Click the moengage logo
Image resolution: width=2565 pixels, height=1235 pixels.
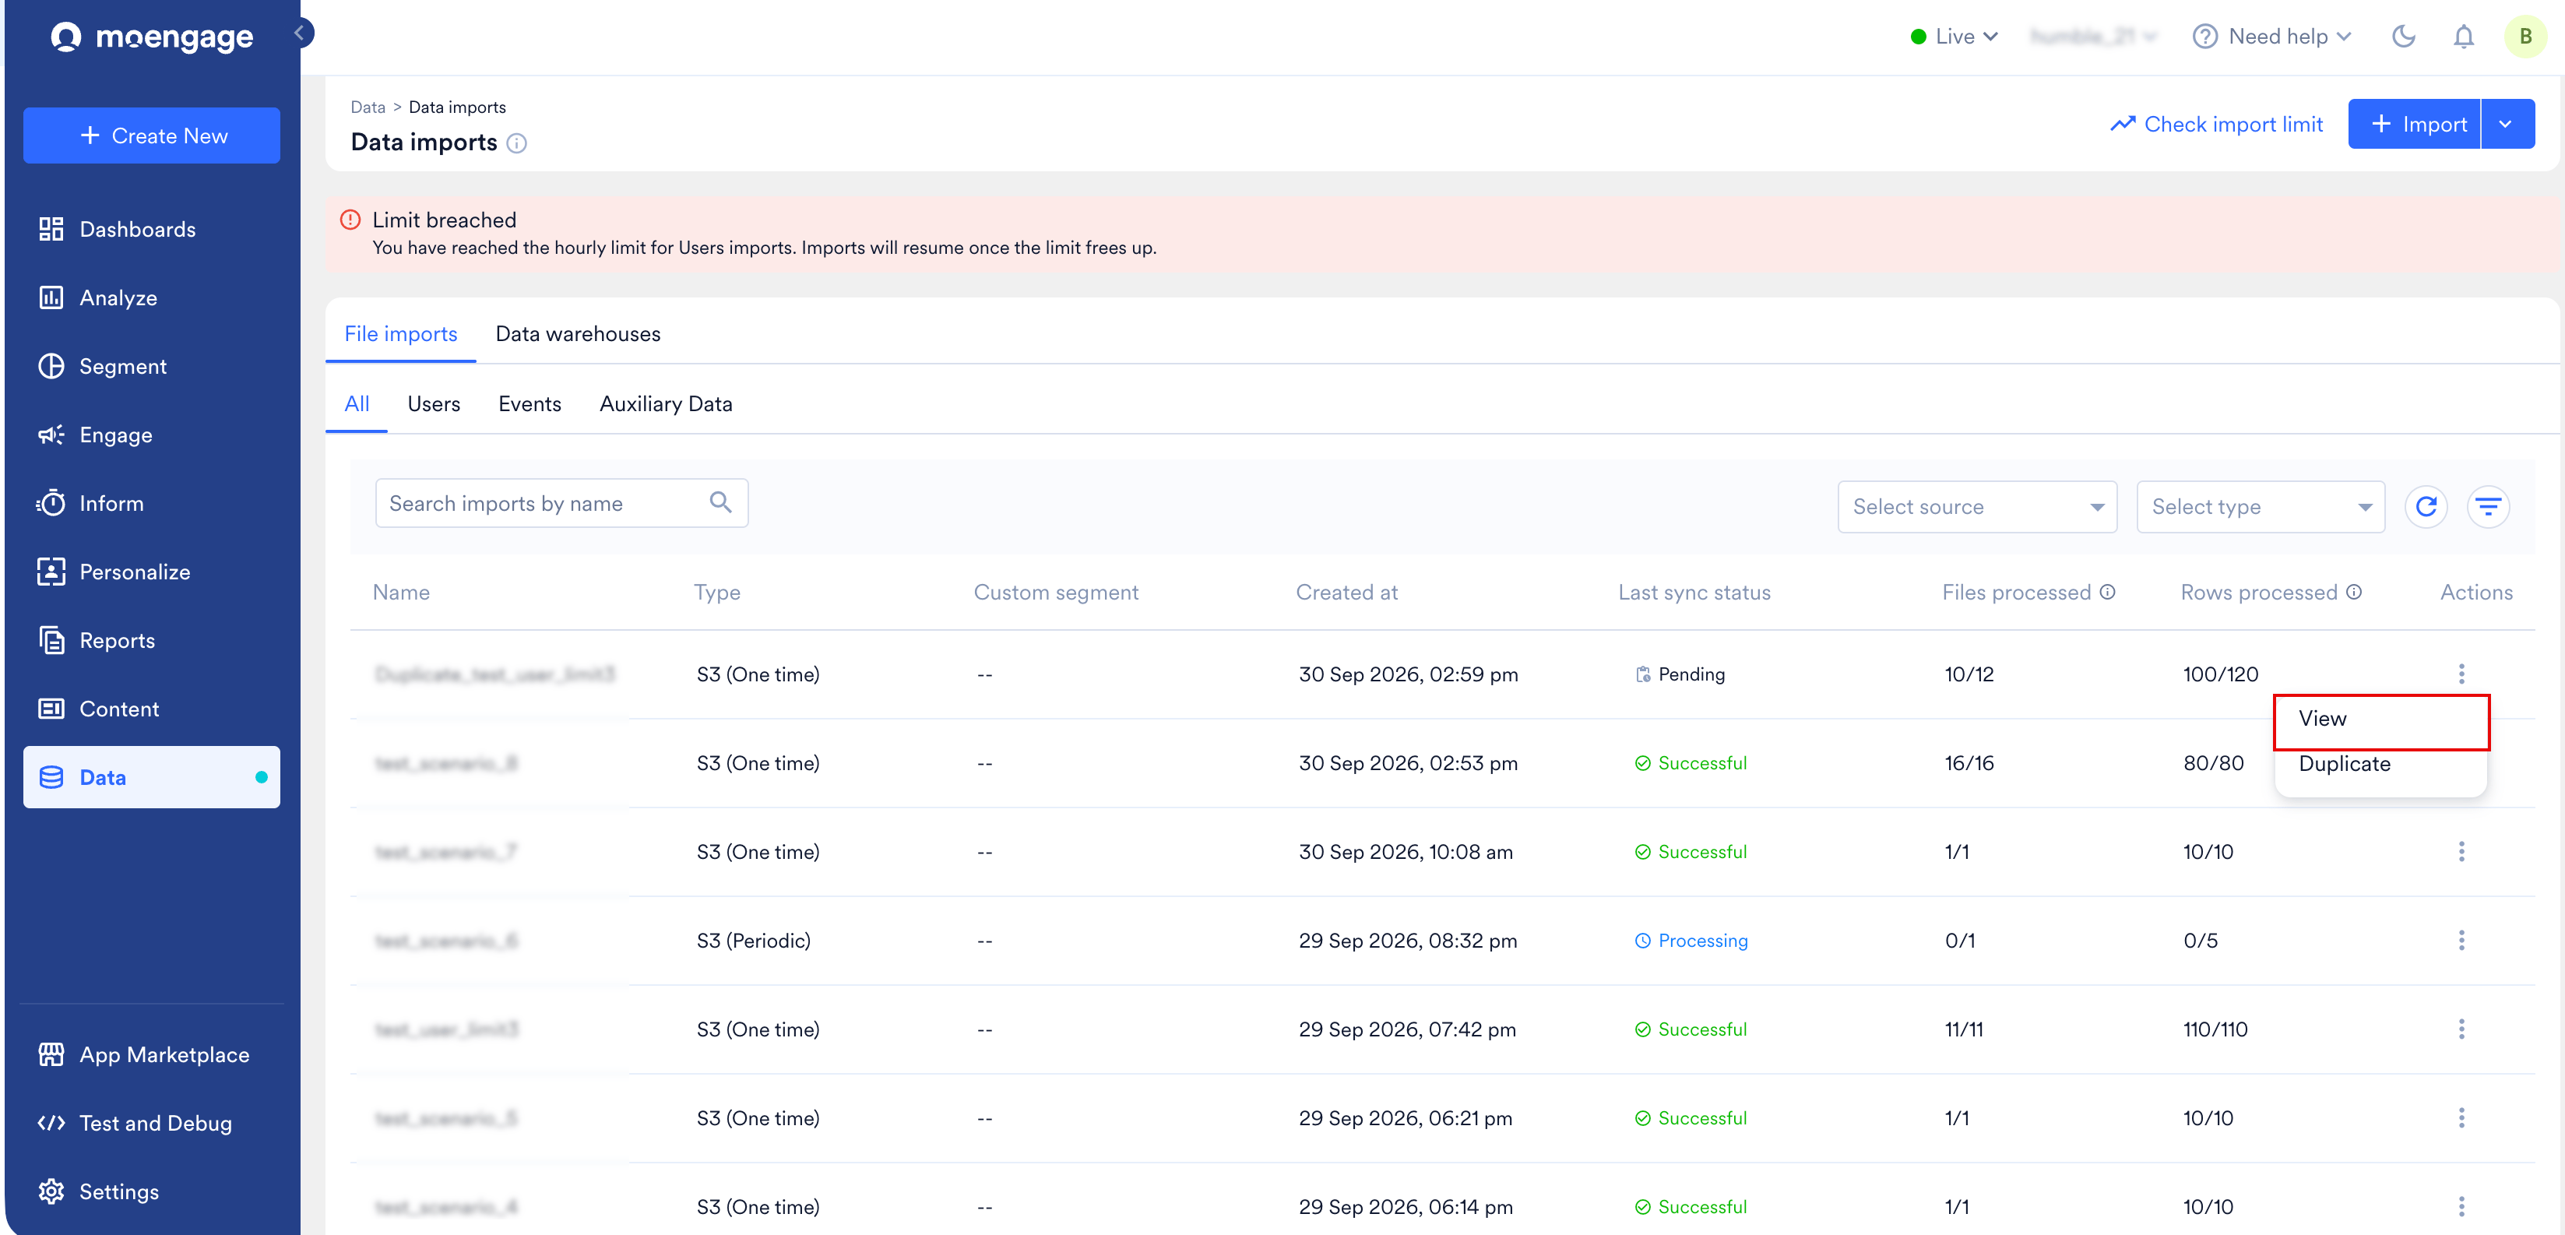point(151,37)
